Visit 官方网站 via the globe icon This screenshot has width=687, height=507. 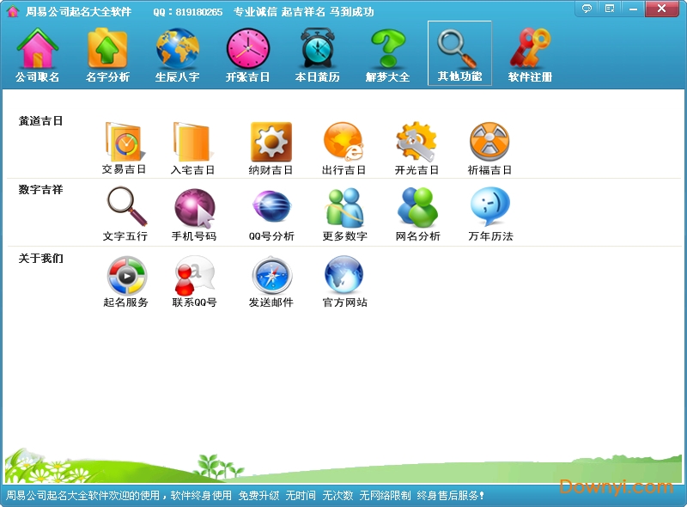(x=343, y=275)
